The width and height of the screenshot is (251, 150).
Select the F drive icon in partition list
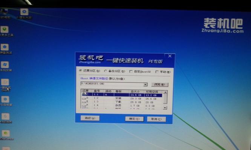[84, 105]
